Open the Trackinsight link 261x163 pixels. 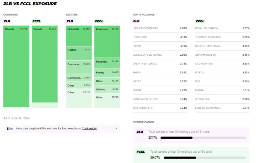(89, 128)
